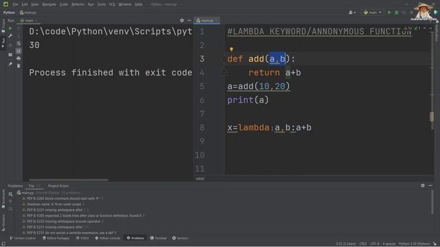This screenshot has height=247, width=440.
Task: Open the Tools menu
Action: [102, 5]
